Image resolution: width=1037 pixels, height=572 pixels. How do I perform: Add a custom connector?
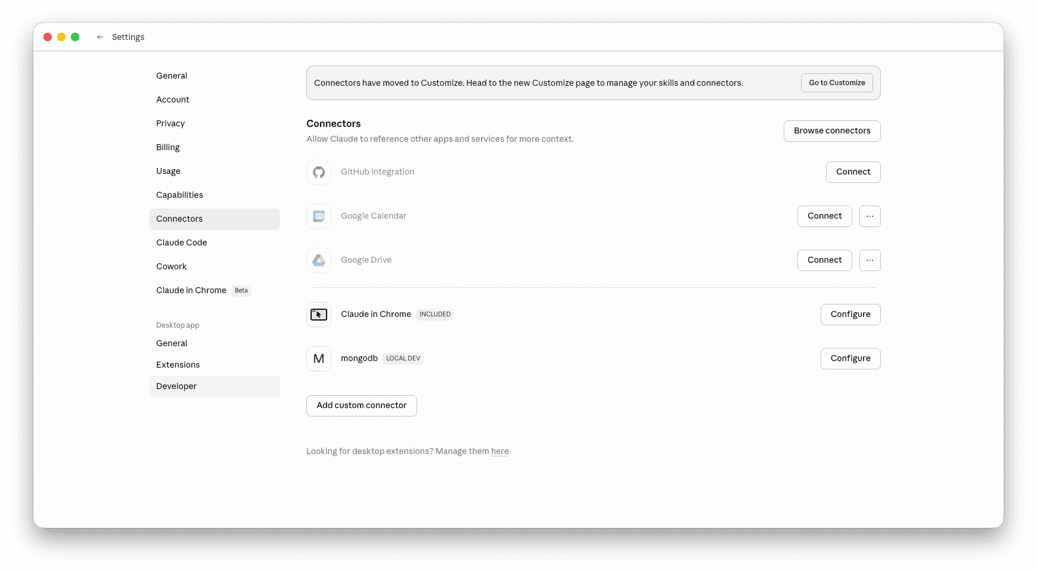click(x=361, y=406)
